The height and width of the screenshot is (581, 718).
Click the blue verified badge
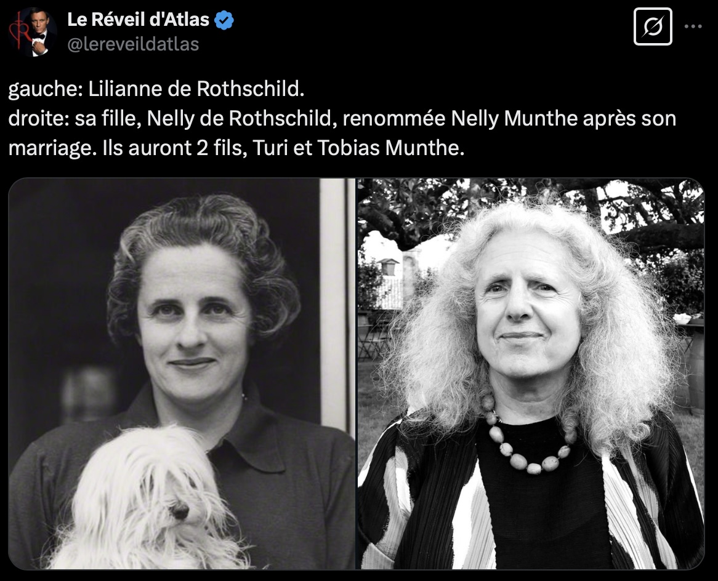[224, 20]
